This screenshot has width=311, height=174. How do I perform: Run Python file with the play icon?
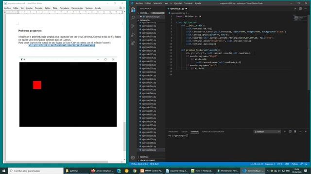pyautogui.click(x=295, y=9)
